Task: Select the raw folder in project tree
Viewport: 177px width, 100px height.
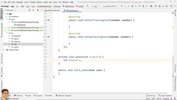Action: click(23, 44)
